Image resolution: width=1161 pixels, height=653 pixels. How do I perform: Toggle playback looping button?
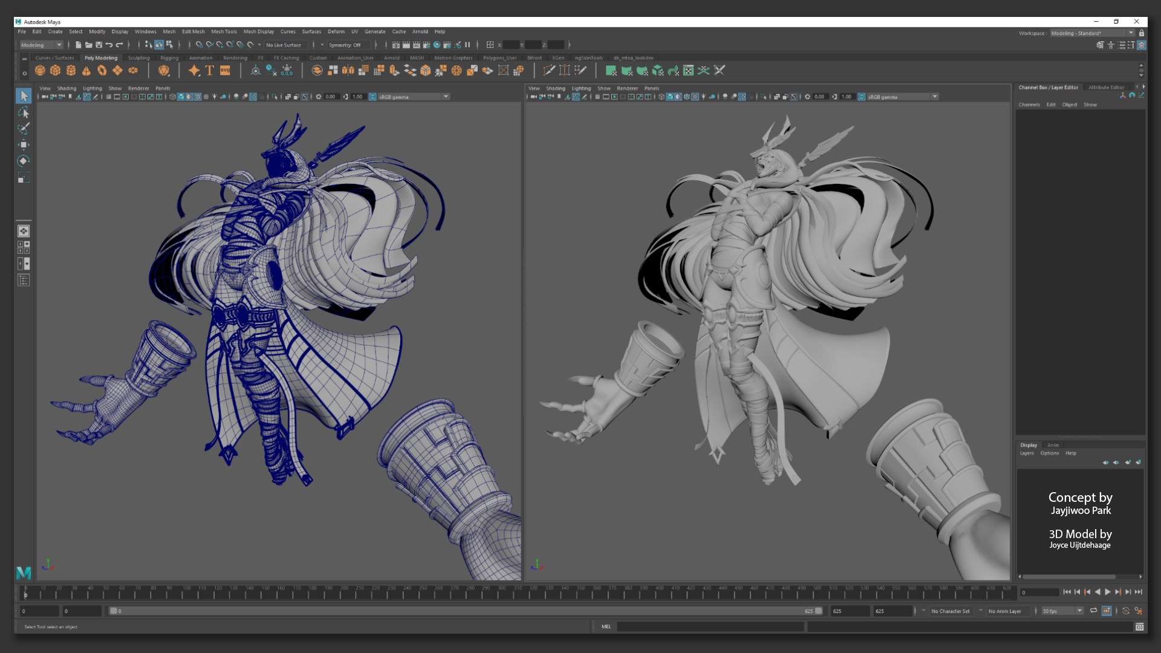pyautogui.click(x=1093, y=611)
